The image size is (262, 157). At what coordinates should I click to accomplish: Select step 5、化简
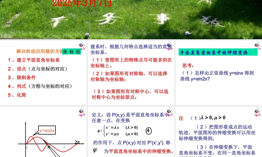tap(17, 95)
